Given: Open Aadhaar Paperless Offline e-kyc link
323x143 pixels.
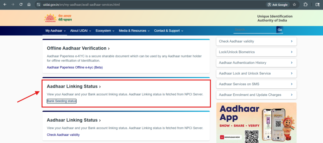Looking at the screenshot, I should tap(74, 67).
